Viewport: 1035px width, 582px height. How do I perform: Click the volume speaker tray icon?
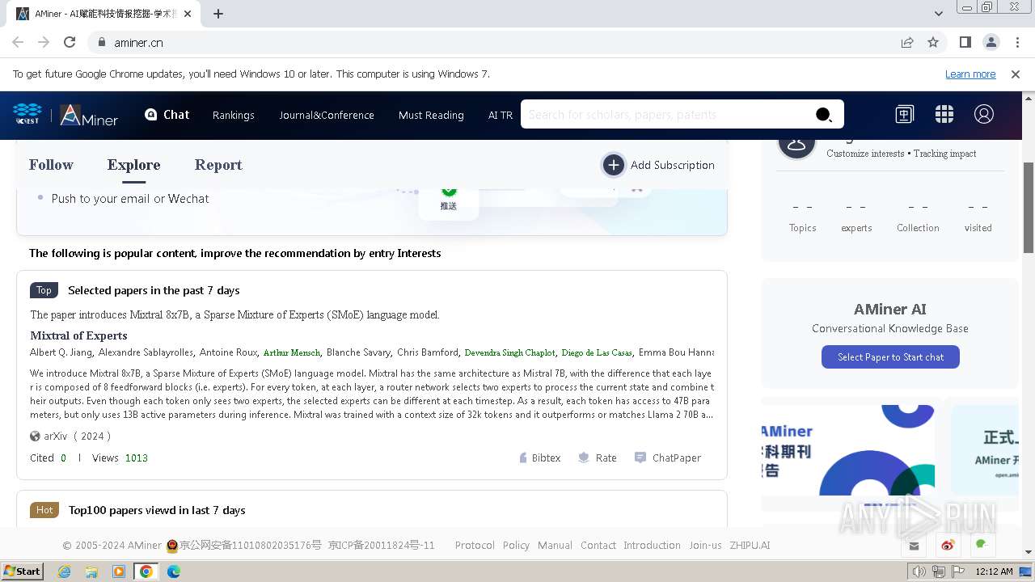pos(919,571)
